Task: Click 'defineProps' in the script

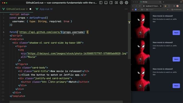Action: click(x=37, y=18)
